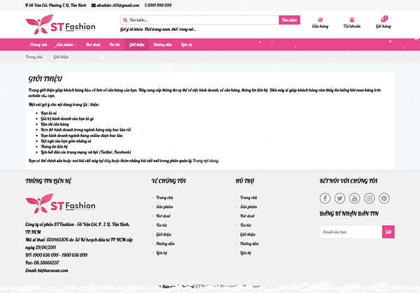Click the envelope email icon in top bar

click(x=94, y=6)
